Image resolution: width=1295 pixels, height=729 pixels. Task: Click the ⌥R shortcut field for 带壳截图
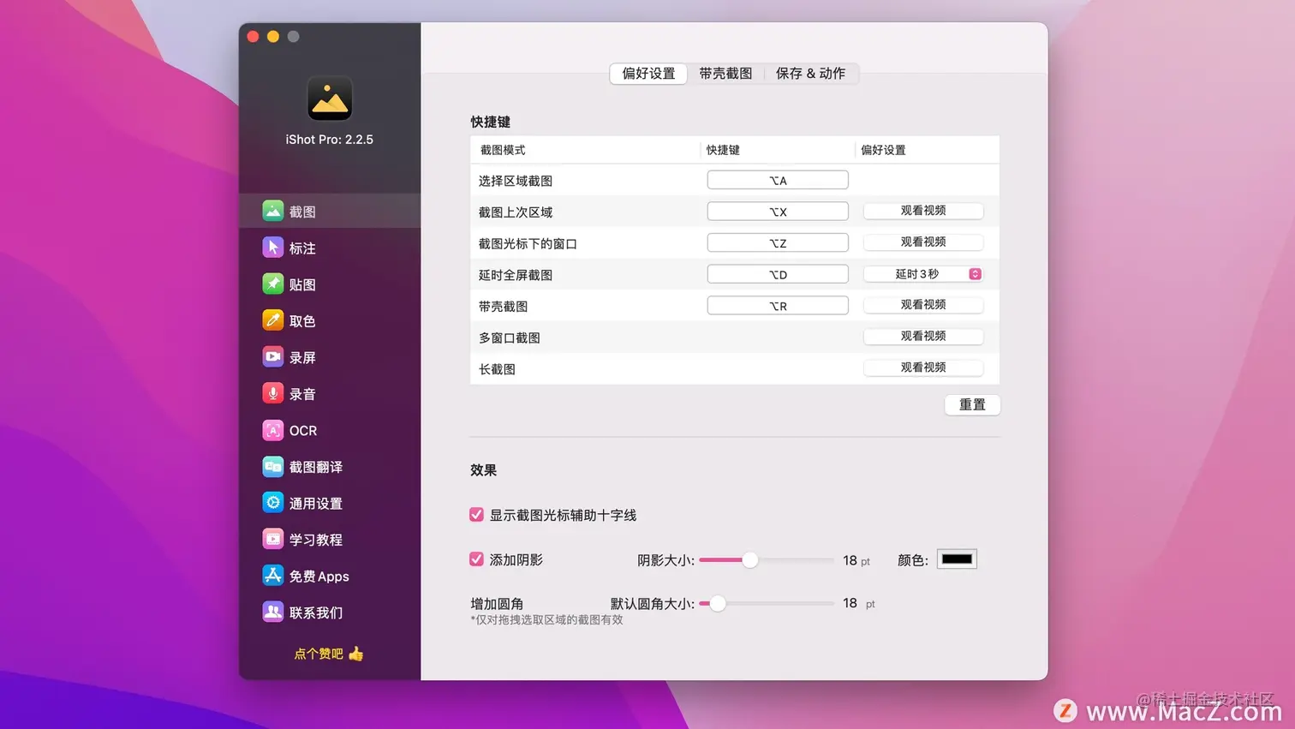pos(778,306)
